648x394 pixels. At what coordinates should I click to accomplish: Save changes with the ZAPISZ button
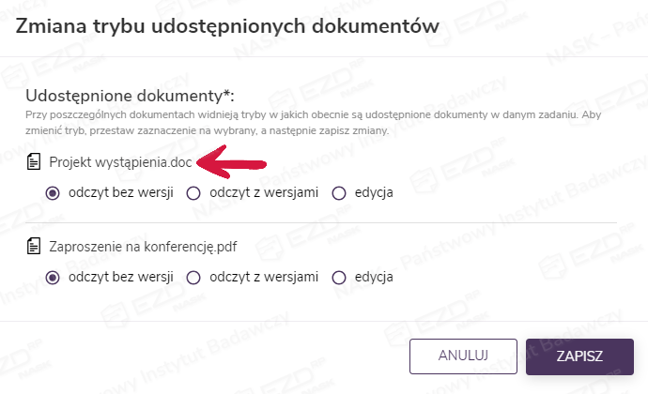coord(579,356)
